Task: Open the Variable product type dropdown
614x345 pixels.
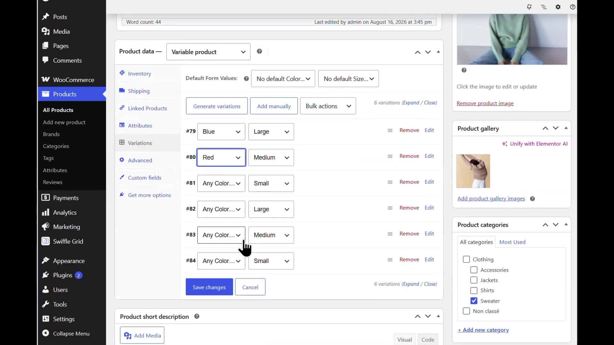Action: [208, 52]
